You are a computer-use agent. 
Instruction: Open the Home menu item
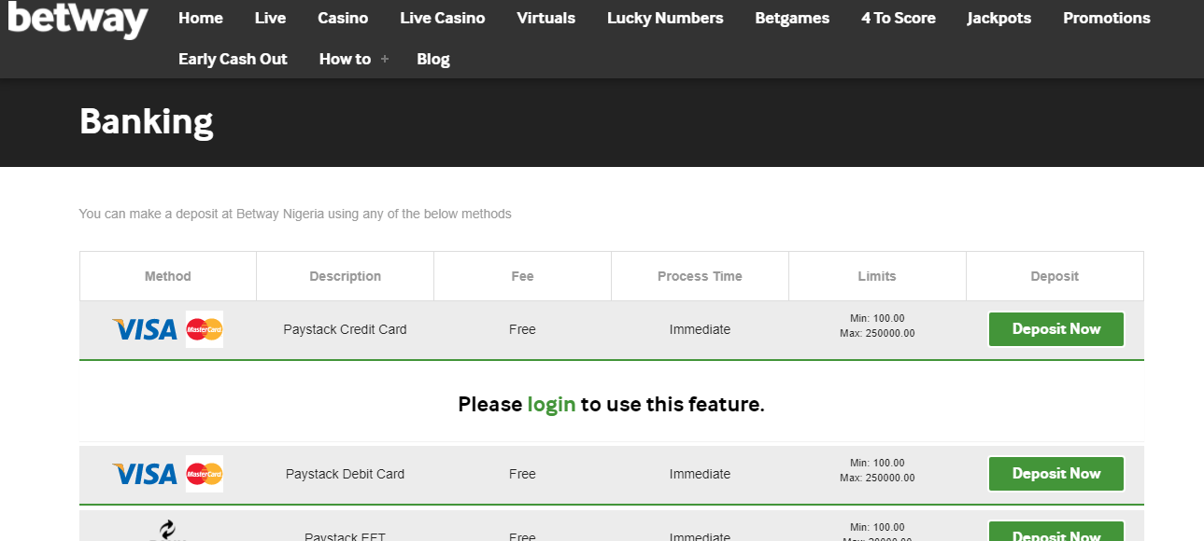click(x=201, y=18)
